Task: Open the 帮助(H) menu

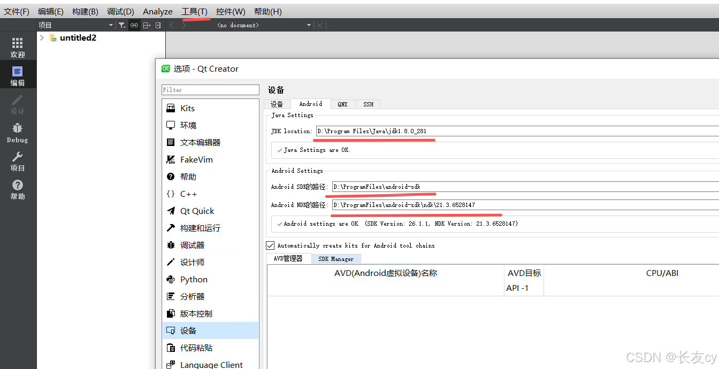Action: pyautogui.click(x=267, y=11)
